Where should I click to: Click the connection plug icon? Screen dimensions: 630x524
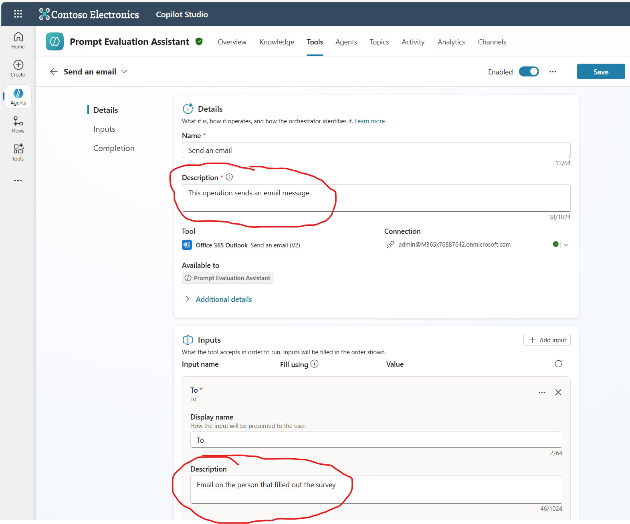pyautogui.click(x=390, y=244)
